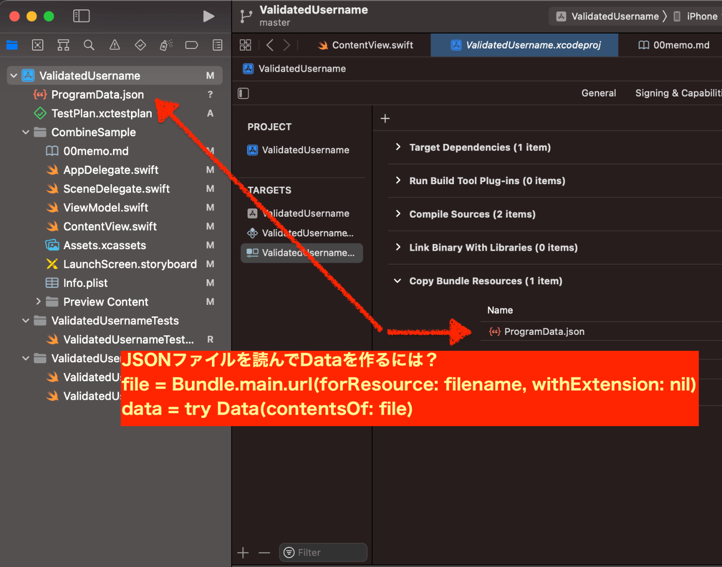Viewport: 722px width, 567px height.
Task: Open the Project navigator folder icon
Action: (x=12, y=45)
